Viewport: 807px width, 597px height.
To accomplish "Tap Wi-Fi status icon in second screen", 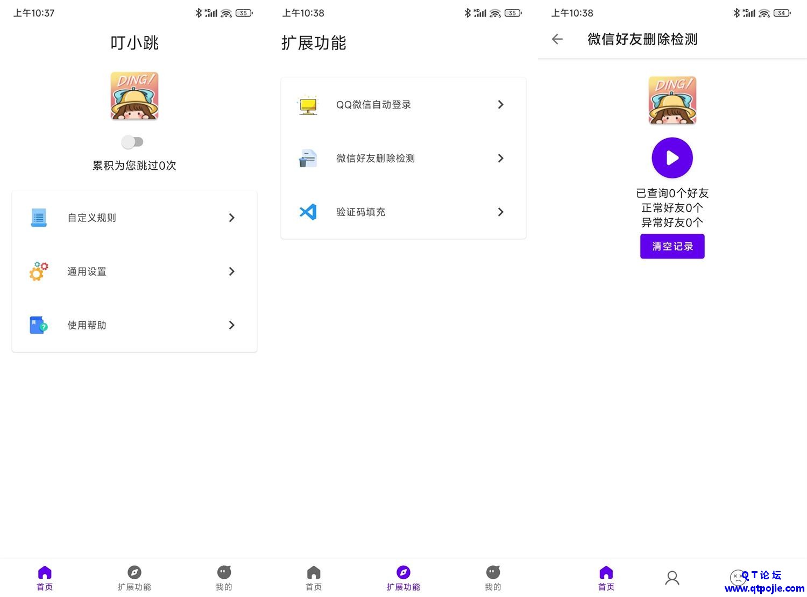I will [x=495, y=13].
